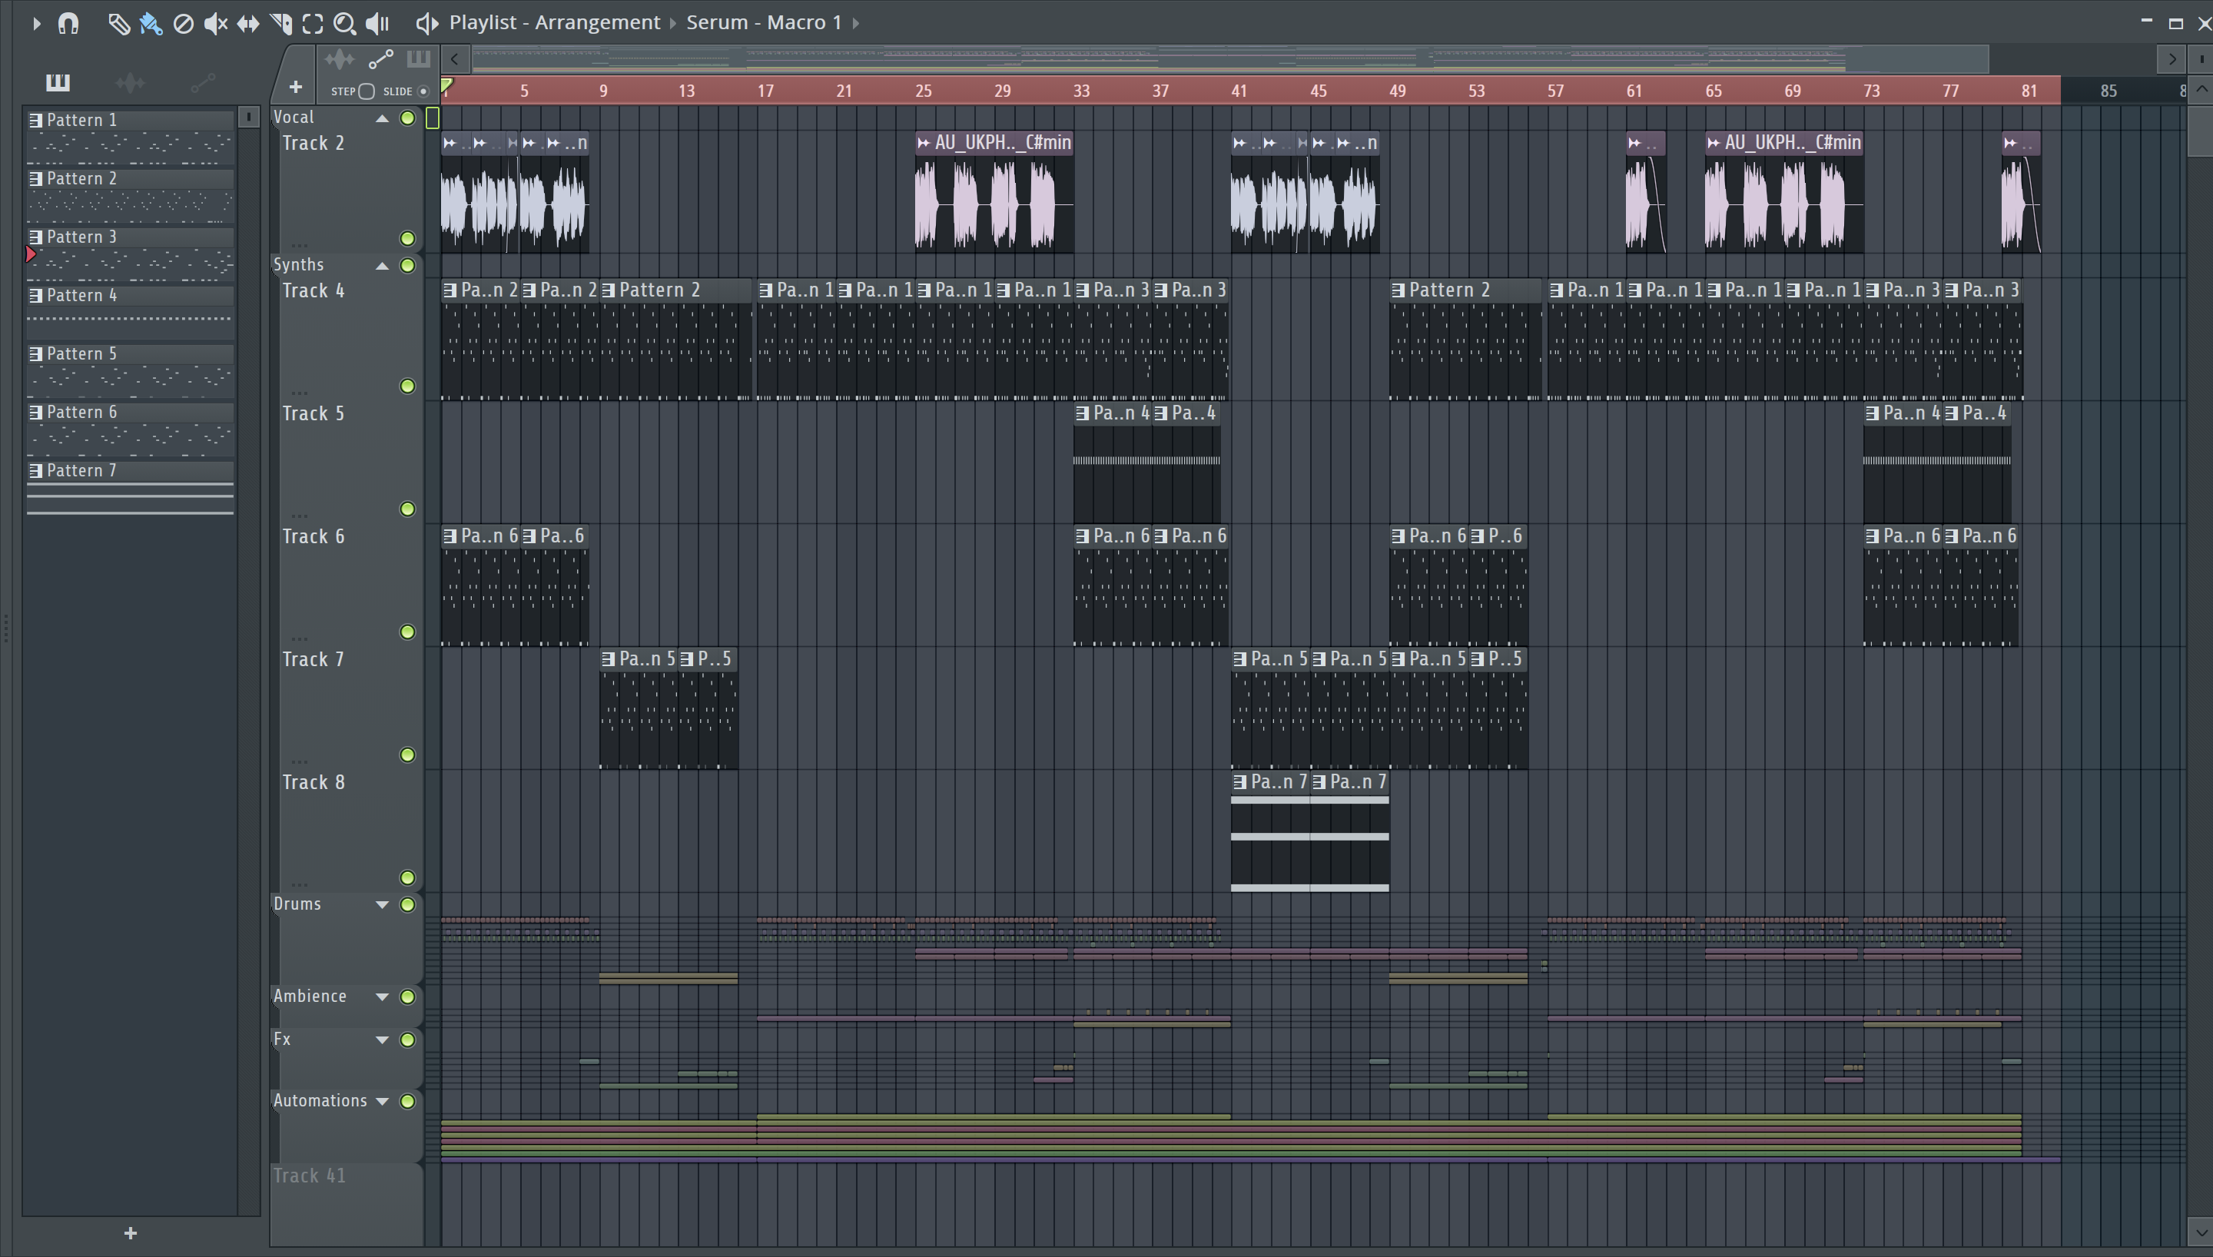Click Playlist - Arrangement title text

[x=554, y=22]
